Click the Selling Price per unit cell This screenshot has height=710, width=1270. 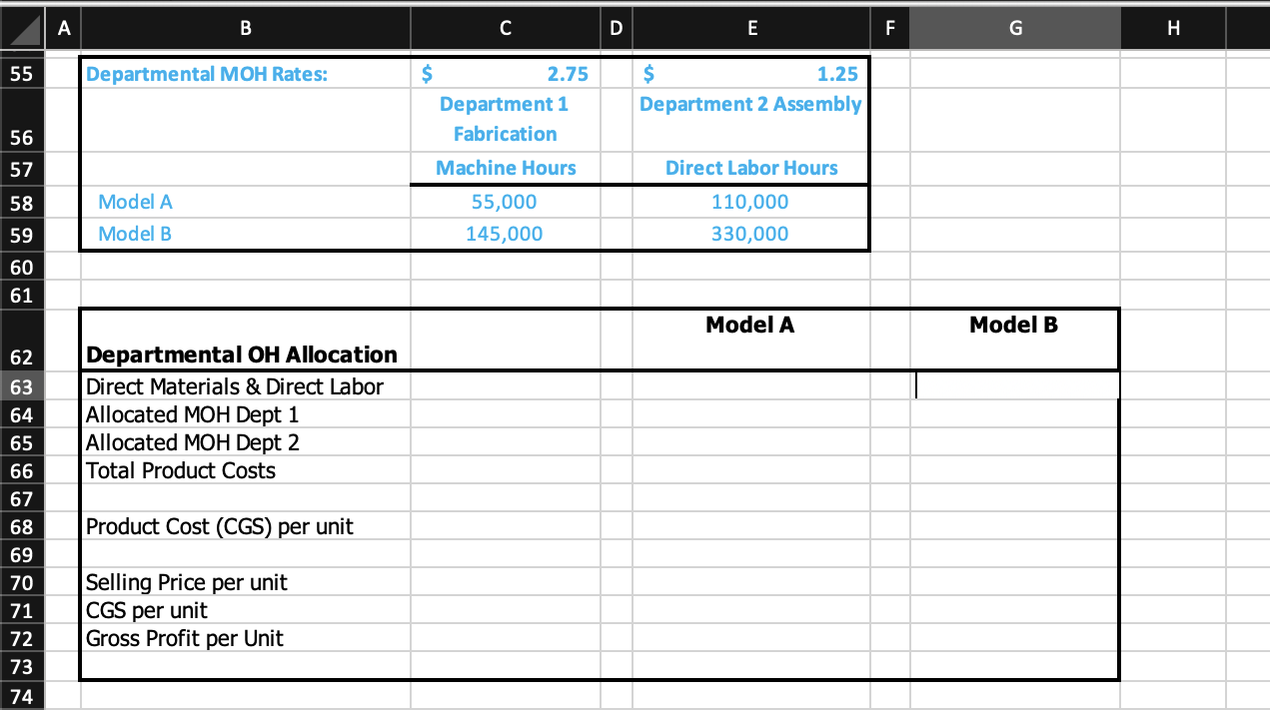pyautogui.click(x=245, y=582)
